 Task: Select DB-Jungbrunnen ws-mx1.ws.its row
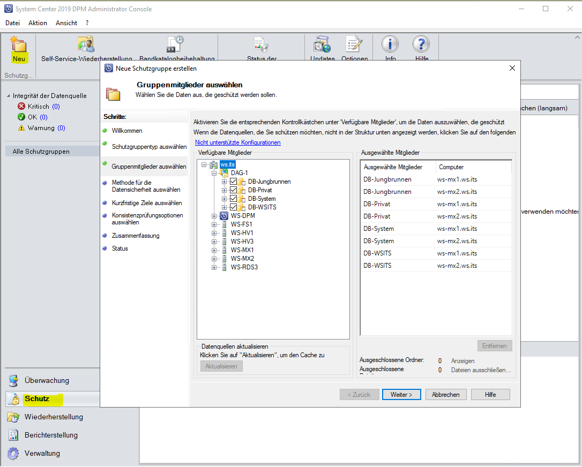[x=436, y=179]
